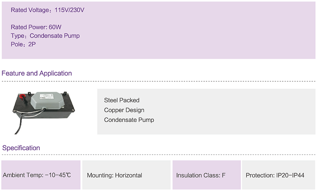Click the Pole: 2P text
317x192 pixels.
[23, 44]
